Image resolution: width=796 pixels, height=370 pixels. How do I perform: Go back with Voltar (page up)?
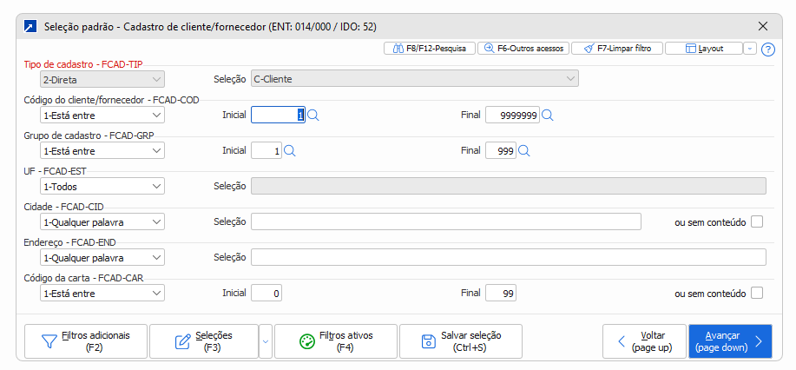(x=644, y=341)
